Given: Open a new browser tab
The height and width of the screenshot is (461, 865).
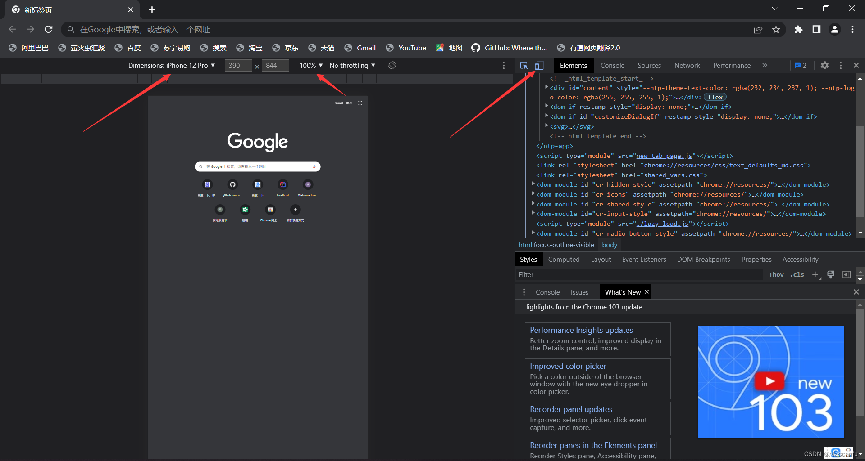Looking at the screenshot, I should pos(152,9).
